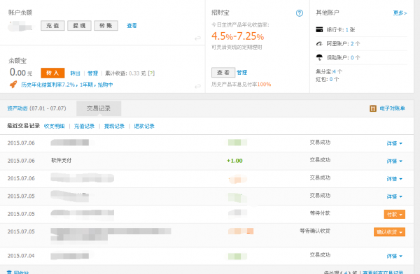Click the 查看 button in 招财宝 panel
This screenshot has width=420, height=274.
[x=223, y=73]
